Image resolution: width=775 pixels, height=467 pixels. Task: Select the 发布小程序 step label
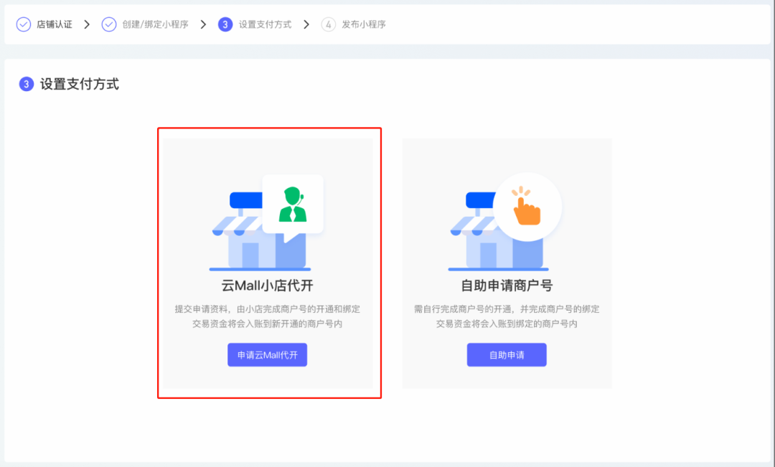(364, 24)
